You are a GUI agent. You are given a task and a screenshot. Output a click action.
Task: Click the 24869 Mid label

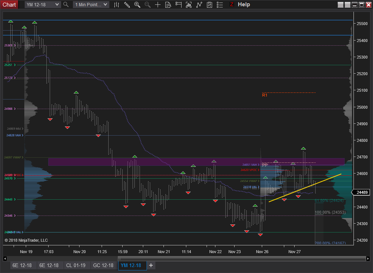(x=15, y=129)
